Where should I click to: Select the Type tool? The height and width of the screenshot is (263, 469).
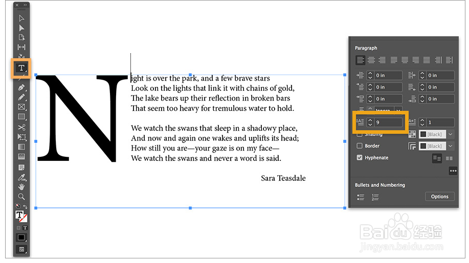click(x=21, y=68)
